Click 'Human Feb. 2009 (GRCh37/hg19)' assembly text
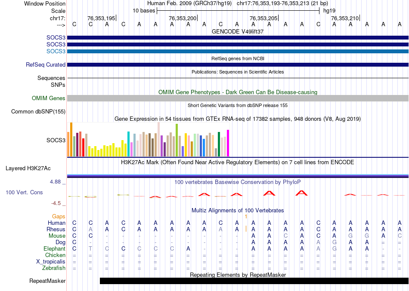This screenshot has width=409, height=291. coord(189,3)
